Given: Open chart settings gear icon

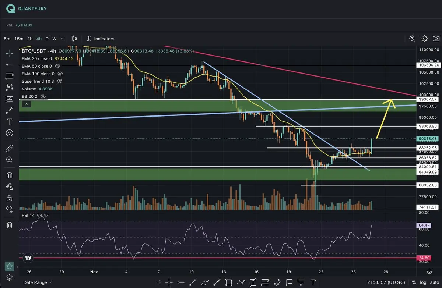Looking at the screenshot, I should (x=424, y=38).
